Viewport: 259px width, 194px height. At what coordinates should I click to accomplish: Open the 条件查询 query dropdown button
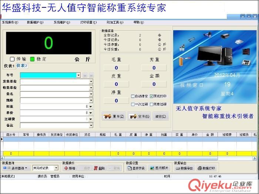pyautogui.click(x=16, y=168)
